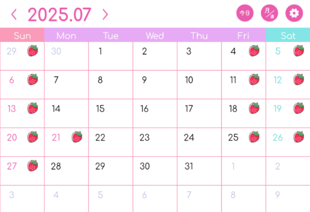Select the Sat column header
Screen dimensions: 310x212
pyautogui.click(x=288, y=35)
